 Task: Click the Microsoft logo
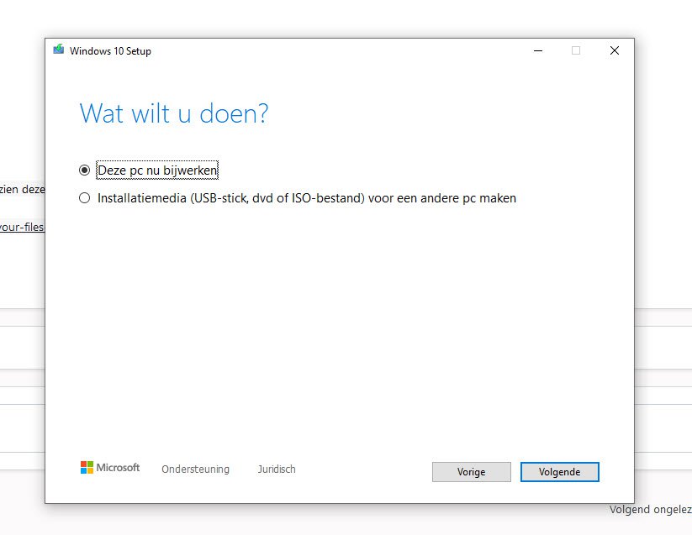click(110, 468)
